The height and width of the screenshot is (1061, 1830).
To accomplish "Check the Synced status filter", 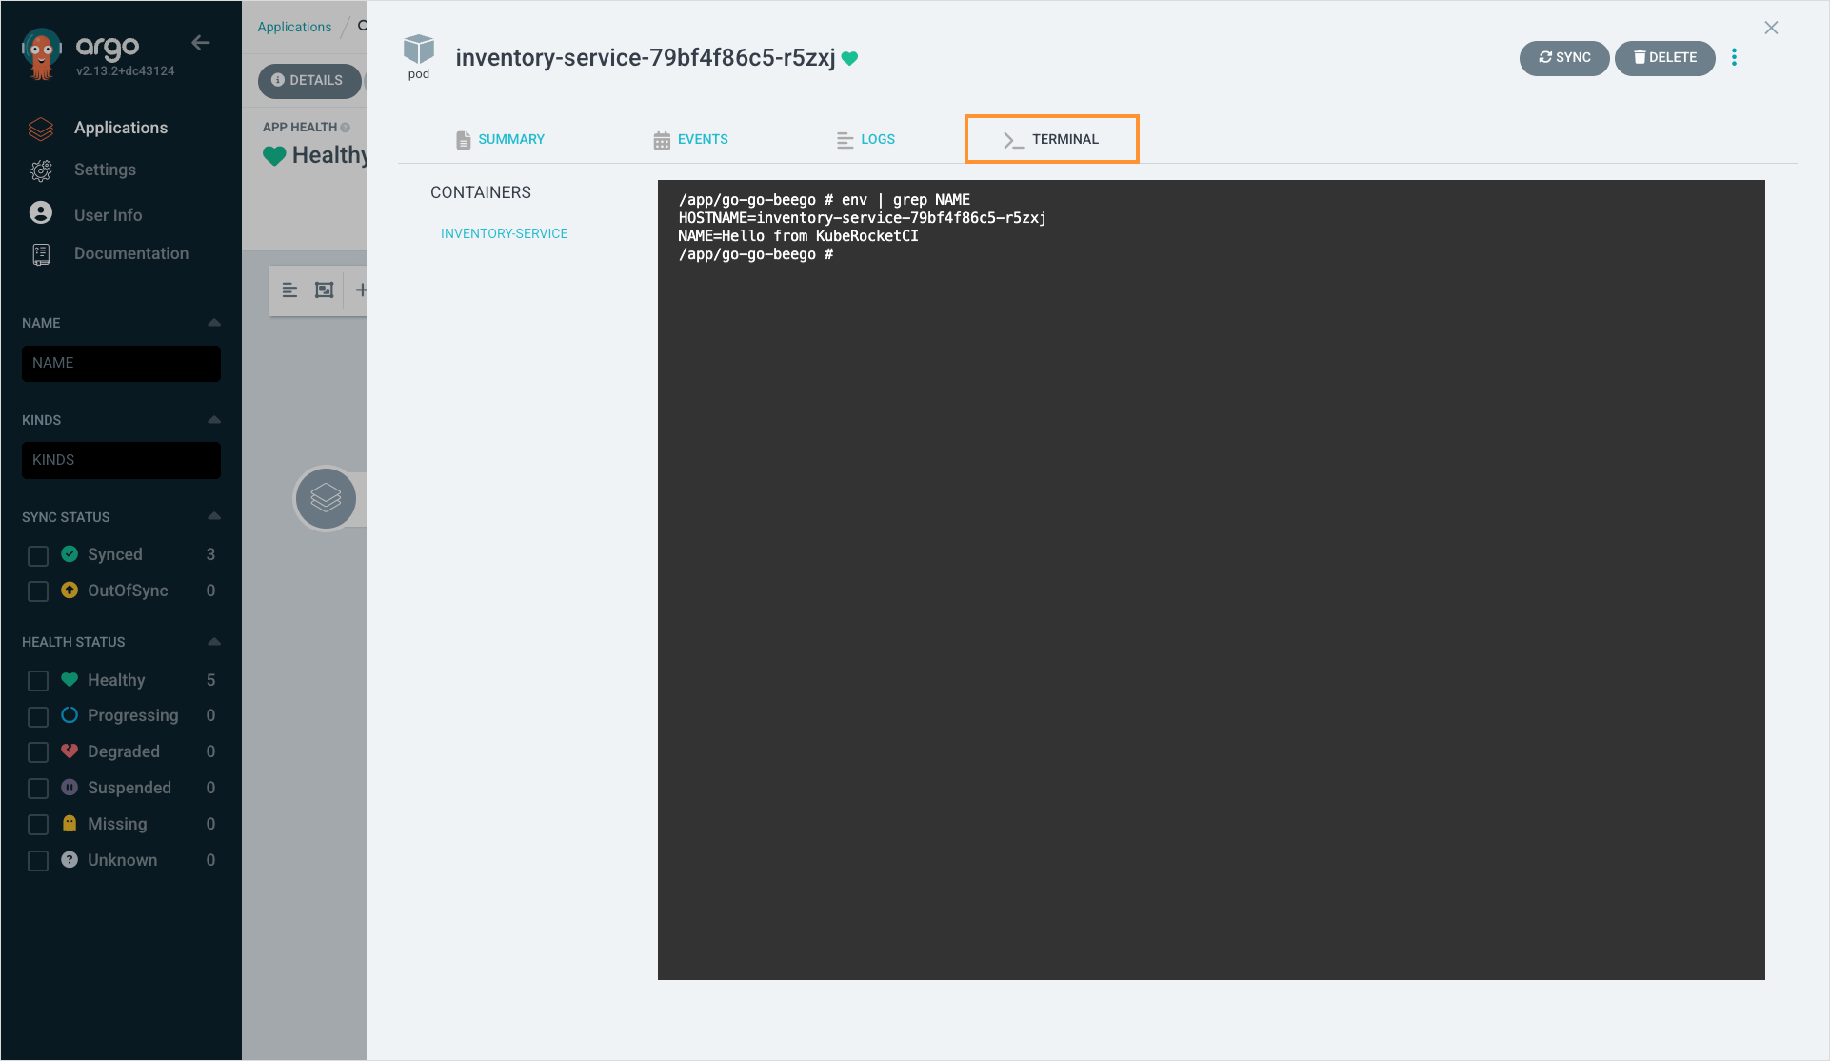I will (38, 555).
